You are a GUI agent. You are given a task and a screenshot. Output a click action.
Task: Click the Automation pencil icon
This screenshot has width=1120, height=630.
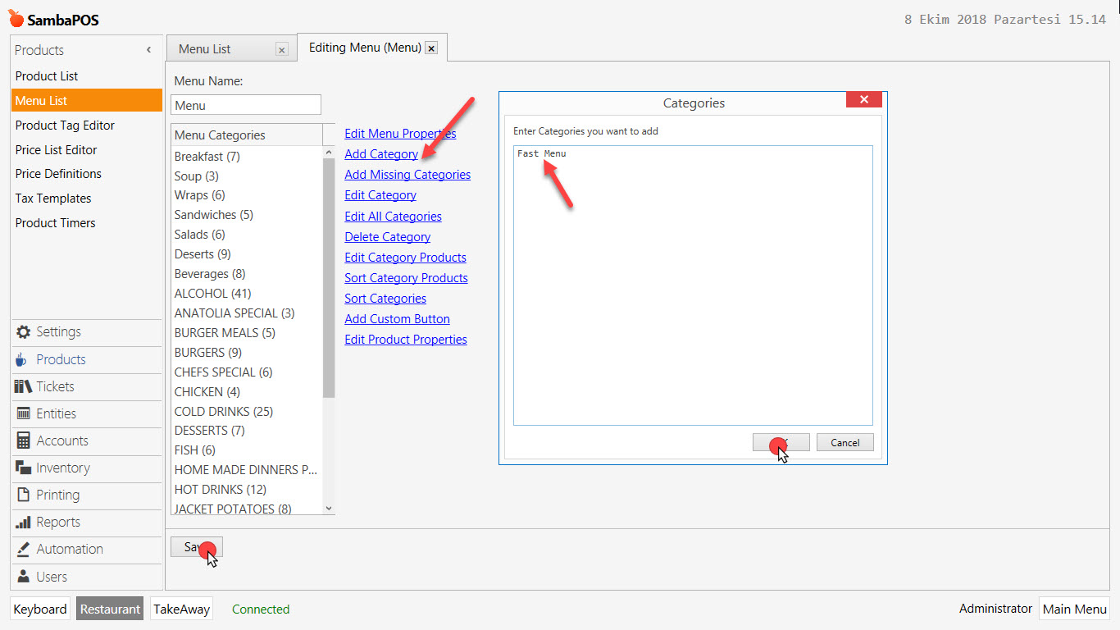(23, 549)
